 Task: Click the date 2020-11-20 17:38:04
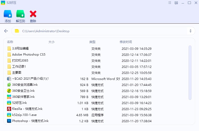(137, 121)
